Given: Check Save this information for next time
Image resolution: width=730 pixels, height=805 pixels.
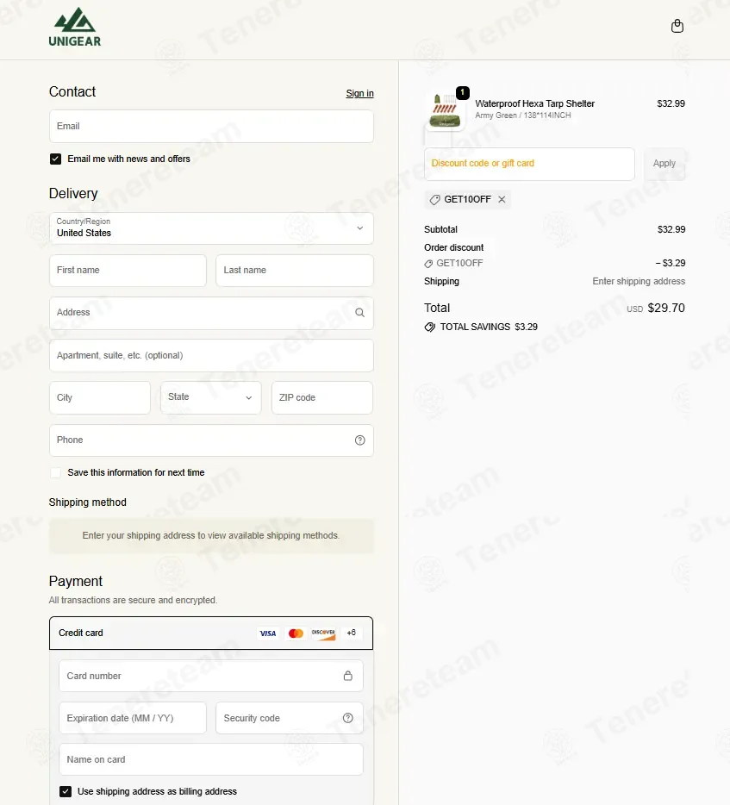Looking at the screenshot, I should [55, 473].
